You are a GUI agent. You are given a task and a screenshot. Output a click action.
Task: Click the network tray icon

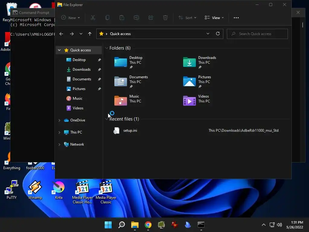(272, 225)
